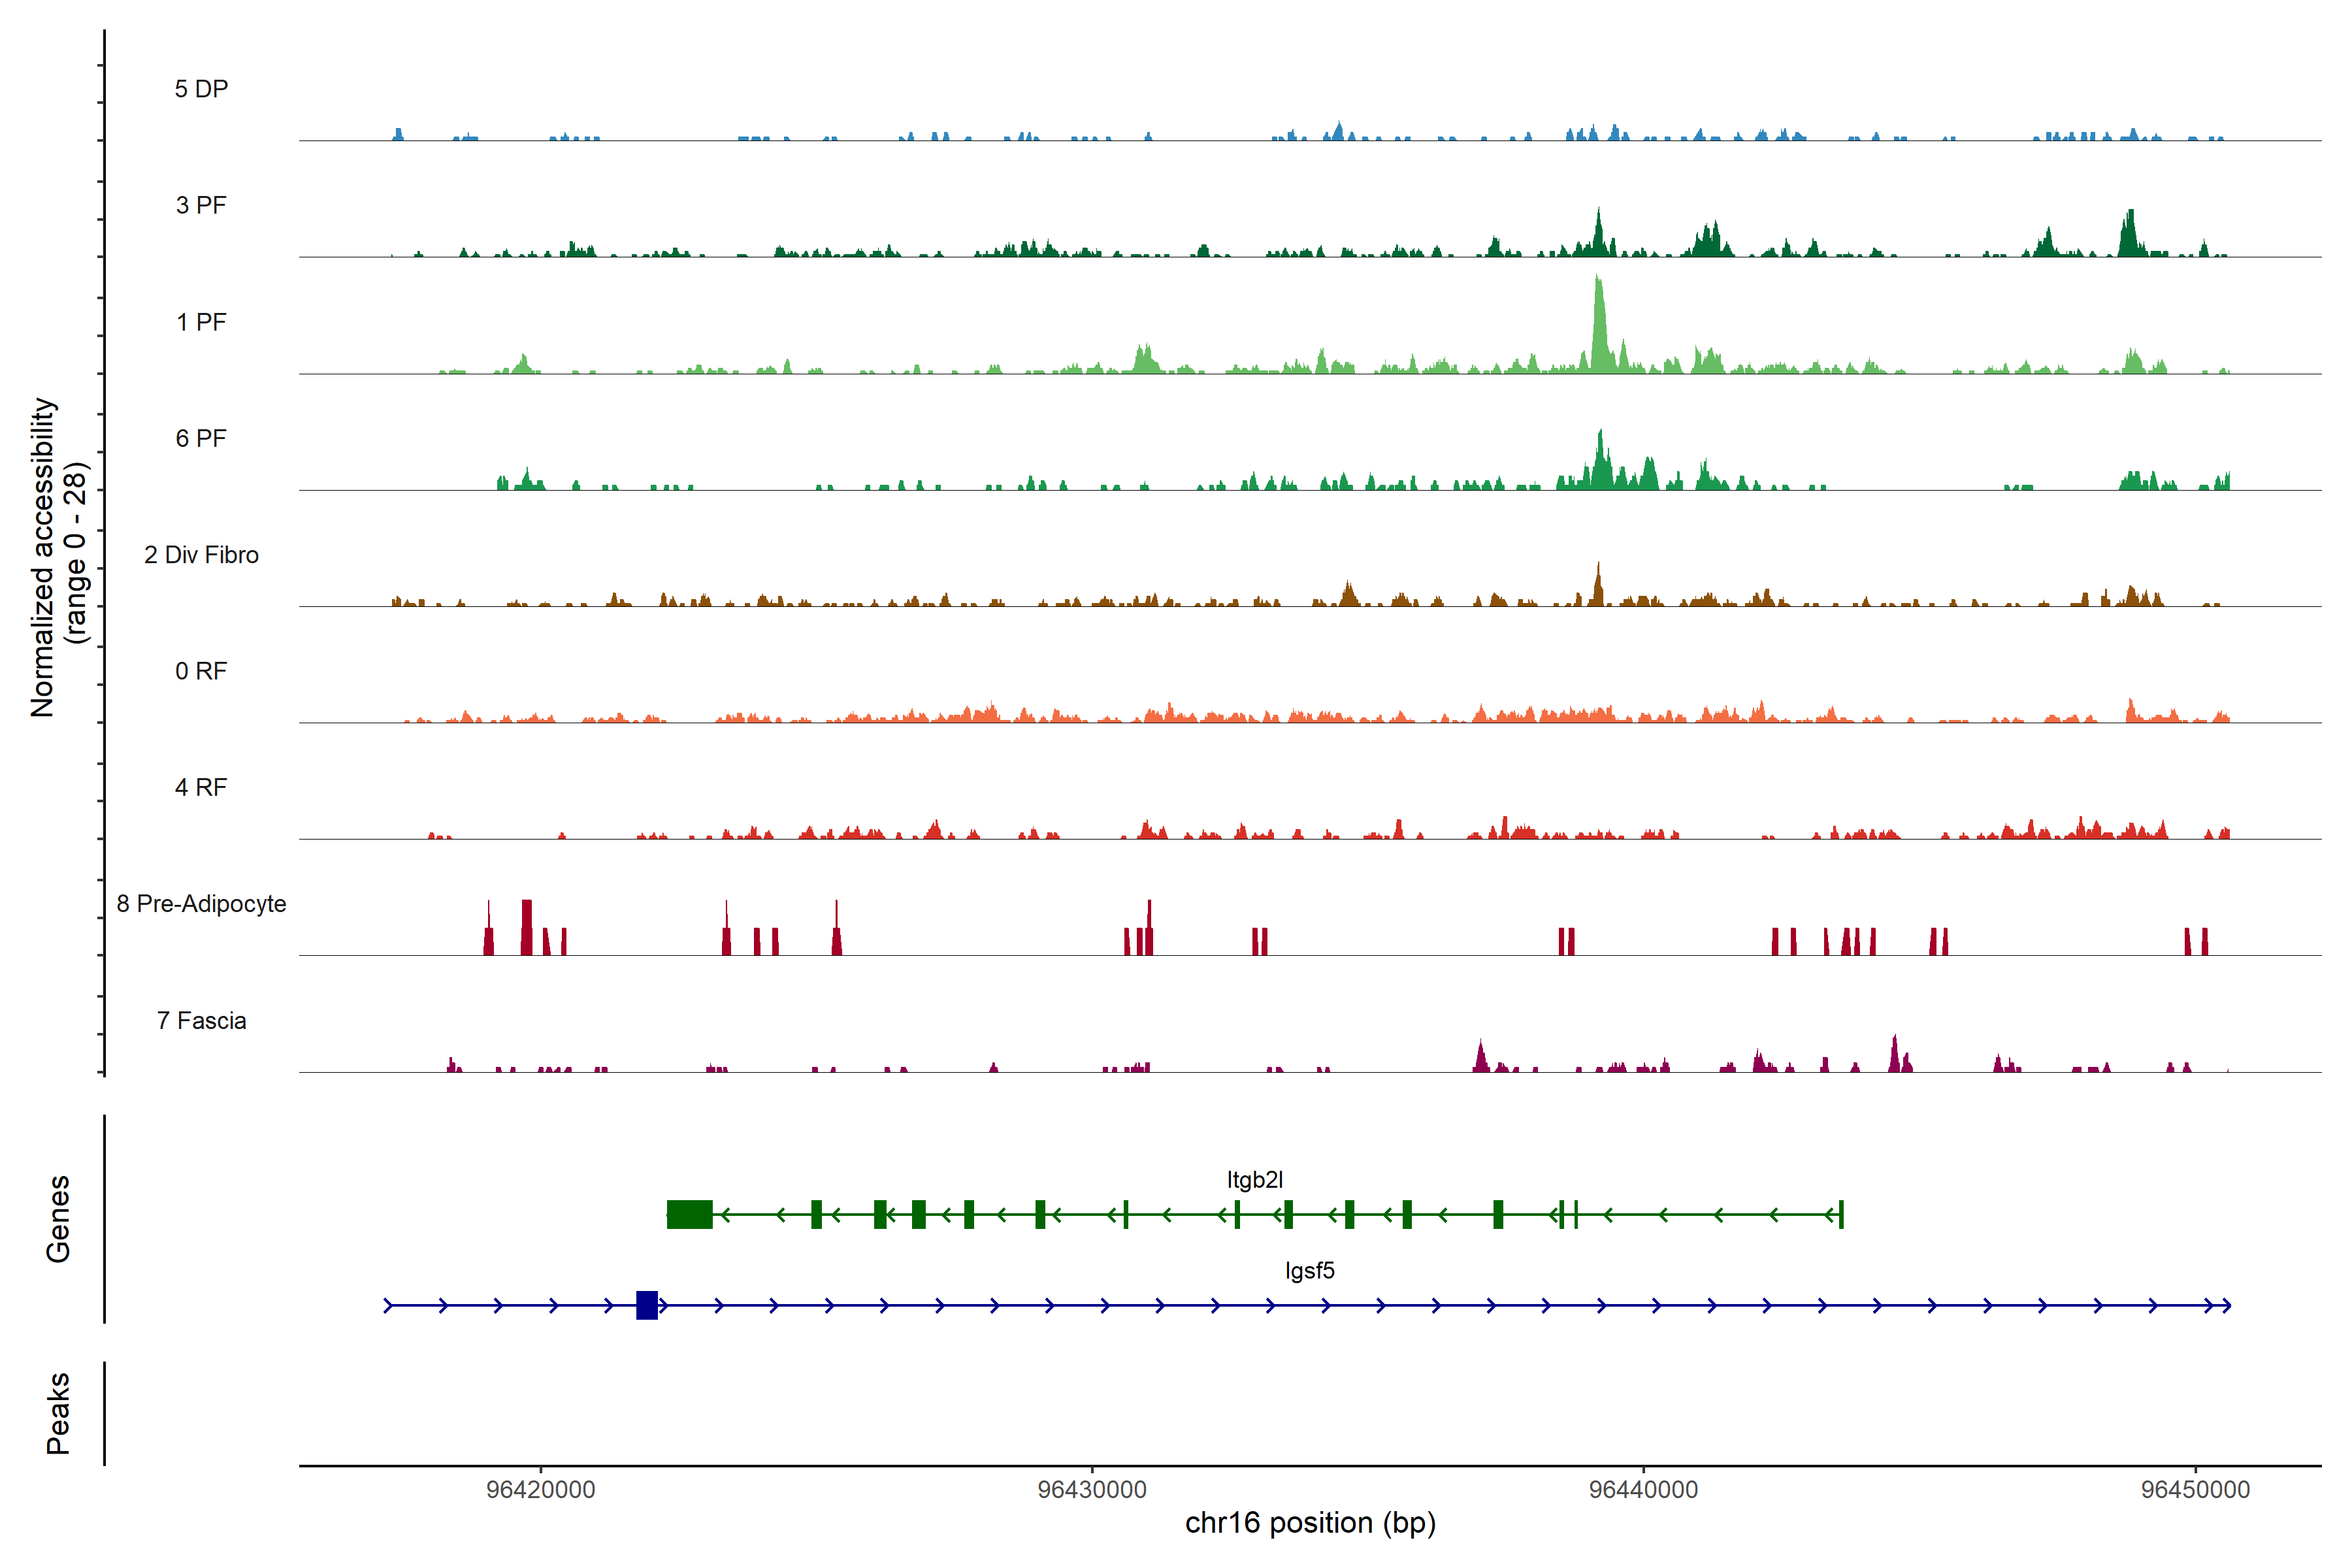Click the Genes panel label
Viewport: 2352px width, 1568px height.
click(x=58, y=1218)
